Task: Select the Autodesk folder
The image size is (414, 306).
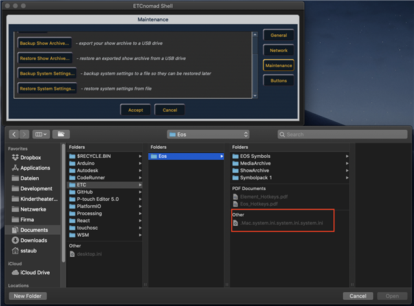Action: click(105, 170)
